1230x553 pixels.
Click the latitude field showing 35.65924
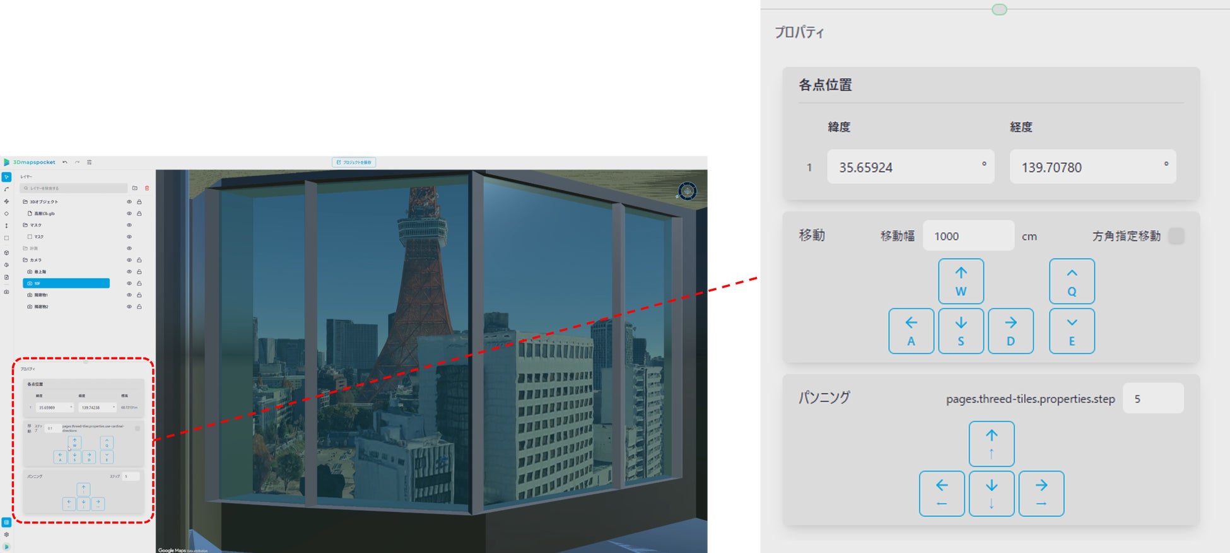[911, 167]
